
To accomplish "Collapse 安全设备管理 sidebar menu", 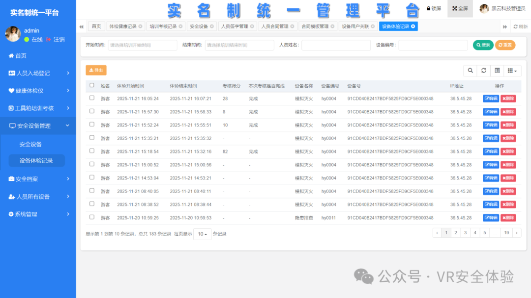I will 38,126.
